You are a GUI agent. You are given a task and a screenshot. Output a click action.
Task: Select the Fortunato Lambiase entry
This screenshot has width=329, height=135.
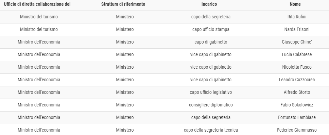tap(297, 118)
